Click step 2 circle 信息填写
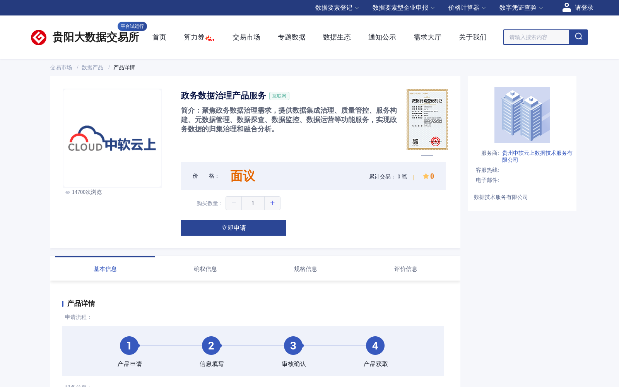Screen dimensions: 619x387 point(211,346)
